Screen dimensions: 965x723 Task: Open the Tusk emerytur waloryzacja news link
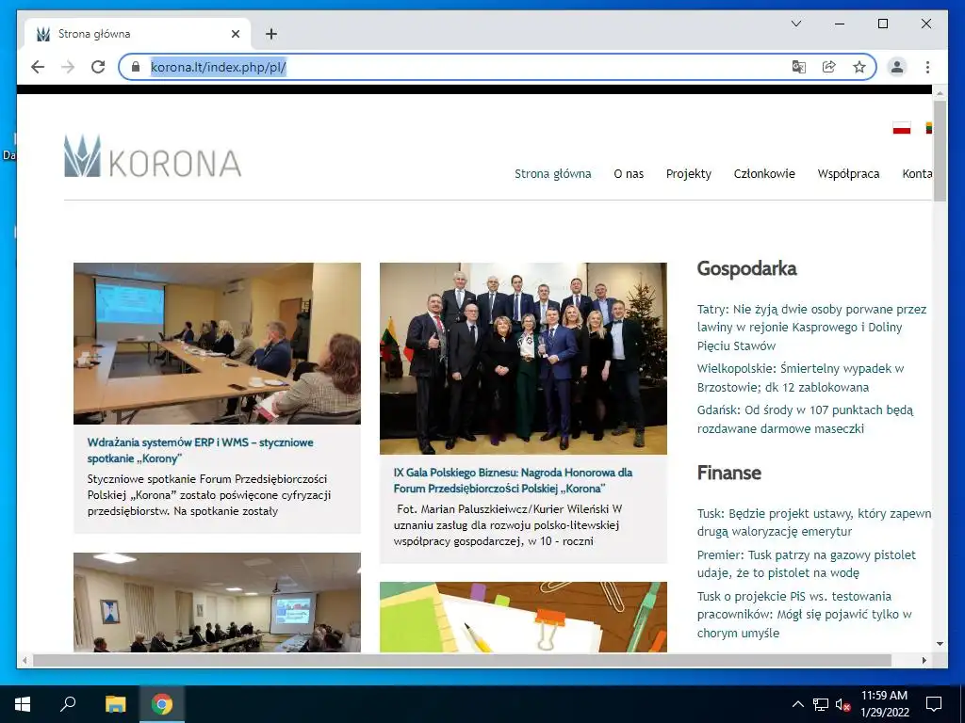coord(813,522)
